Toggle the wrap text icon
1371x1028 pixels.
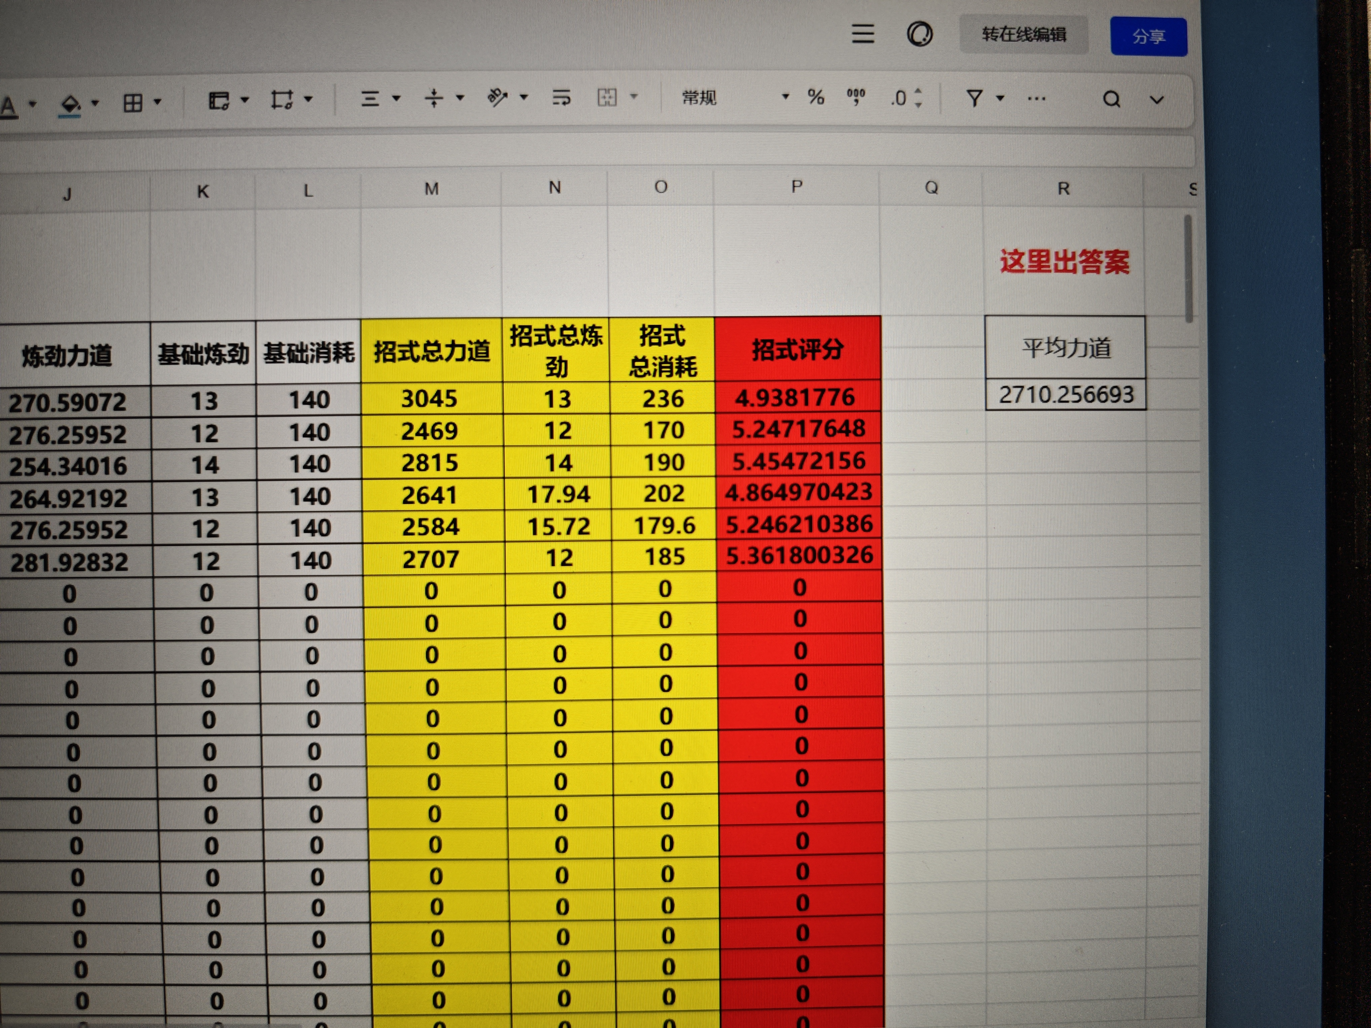pos(561,97)
